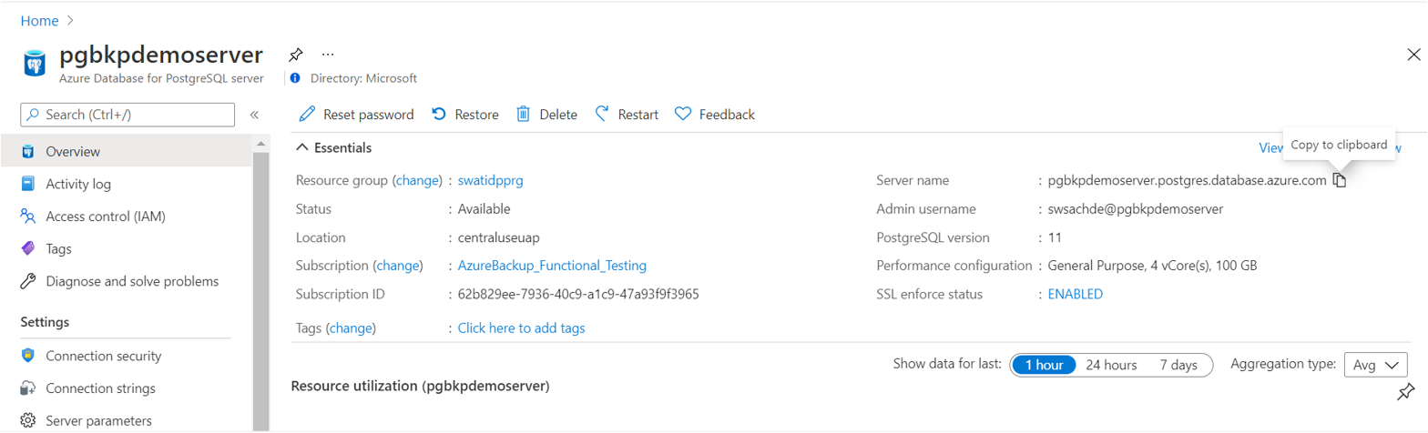Click the Restart server button

click(627, 115)
